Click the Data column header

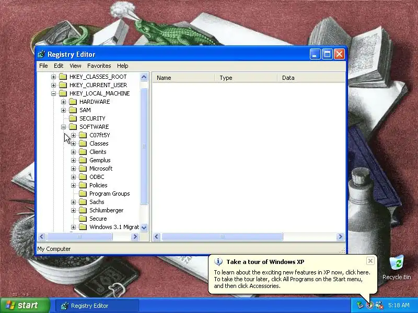click(311, 78)
